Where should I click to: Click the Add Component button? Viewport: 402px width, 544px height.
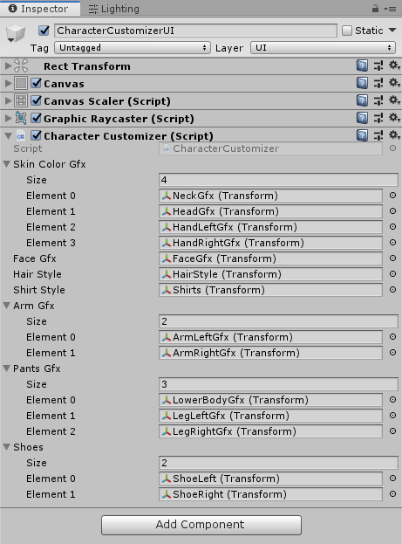[x=201, y=525]
